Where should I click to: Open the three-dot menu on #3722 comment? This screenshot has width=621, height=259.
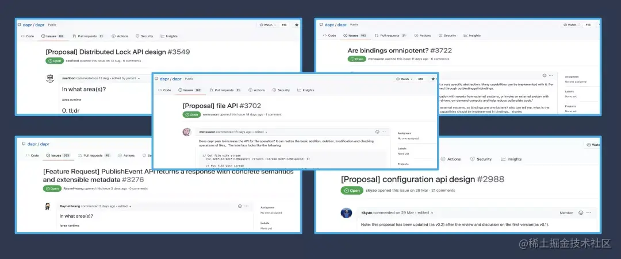click(x=551, y=76)
